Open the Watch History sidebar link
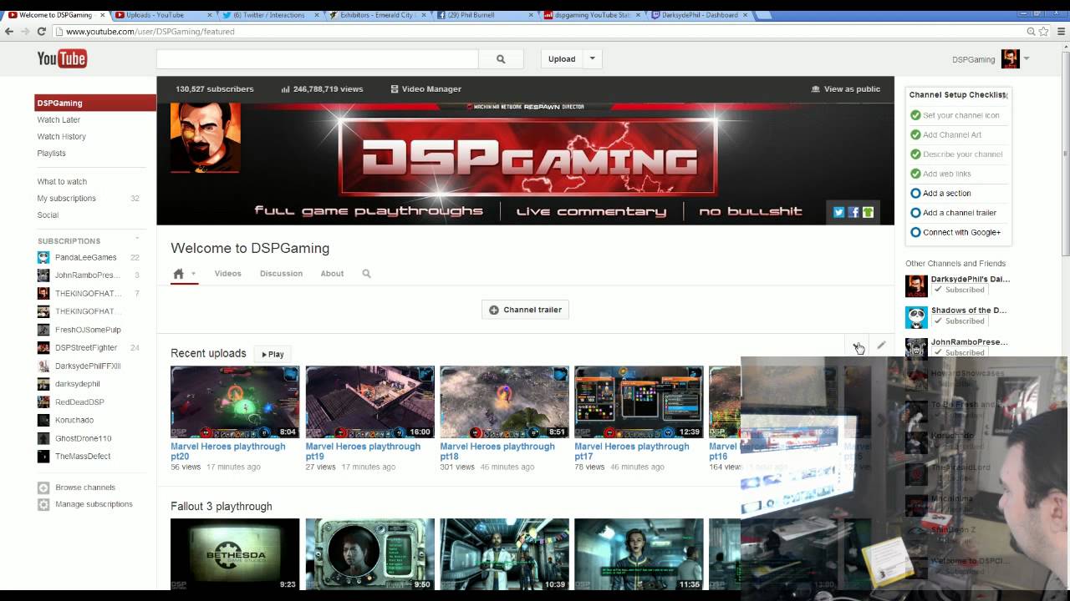Screen dimensions: 1070x601 click(x=61, y=137)
